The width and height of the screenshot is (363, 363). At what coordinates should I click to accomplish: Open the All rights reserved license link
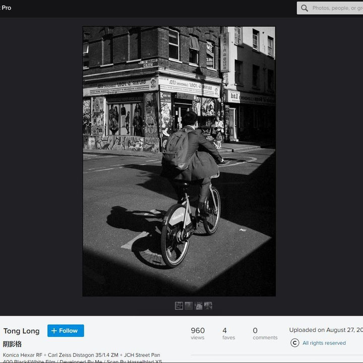coord(324,343)
